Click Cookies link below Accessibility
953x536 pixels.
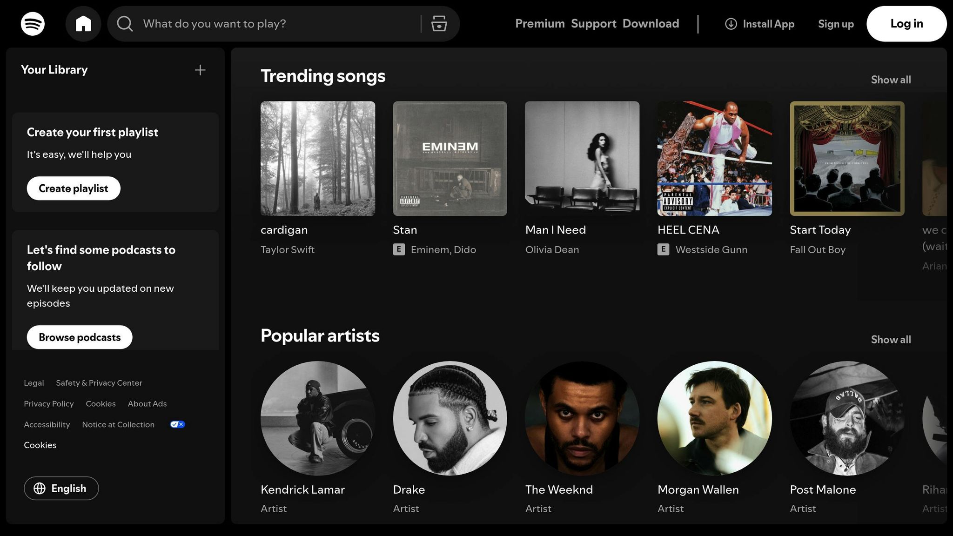click(40, 445)
